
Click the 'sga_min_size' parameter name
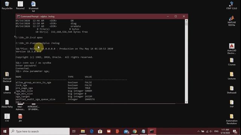pyautogui.click(x=24, y=94)
